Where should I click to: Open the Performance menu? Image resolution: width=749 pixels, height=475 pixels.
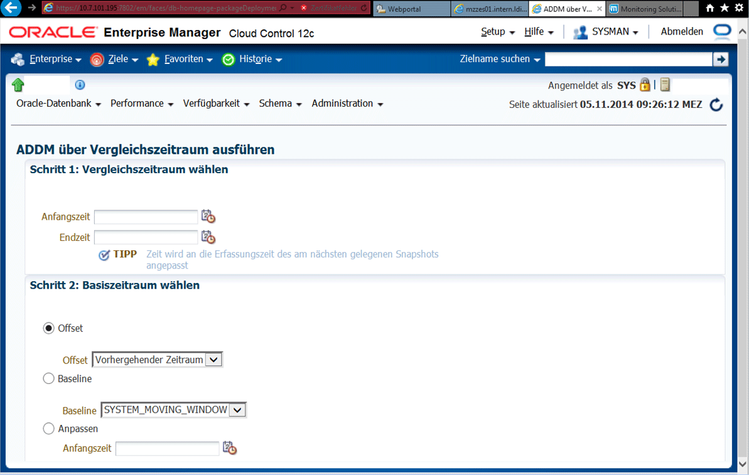[x=142, y=104]
